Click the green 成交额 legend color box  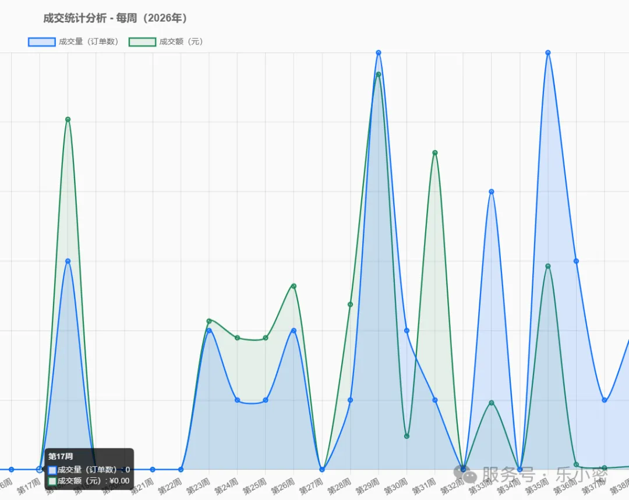(143, 42)
